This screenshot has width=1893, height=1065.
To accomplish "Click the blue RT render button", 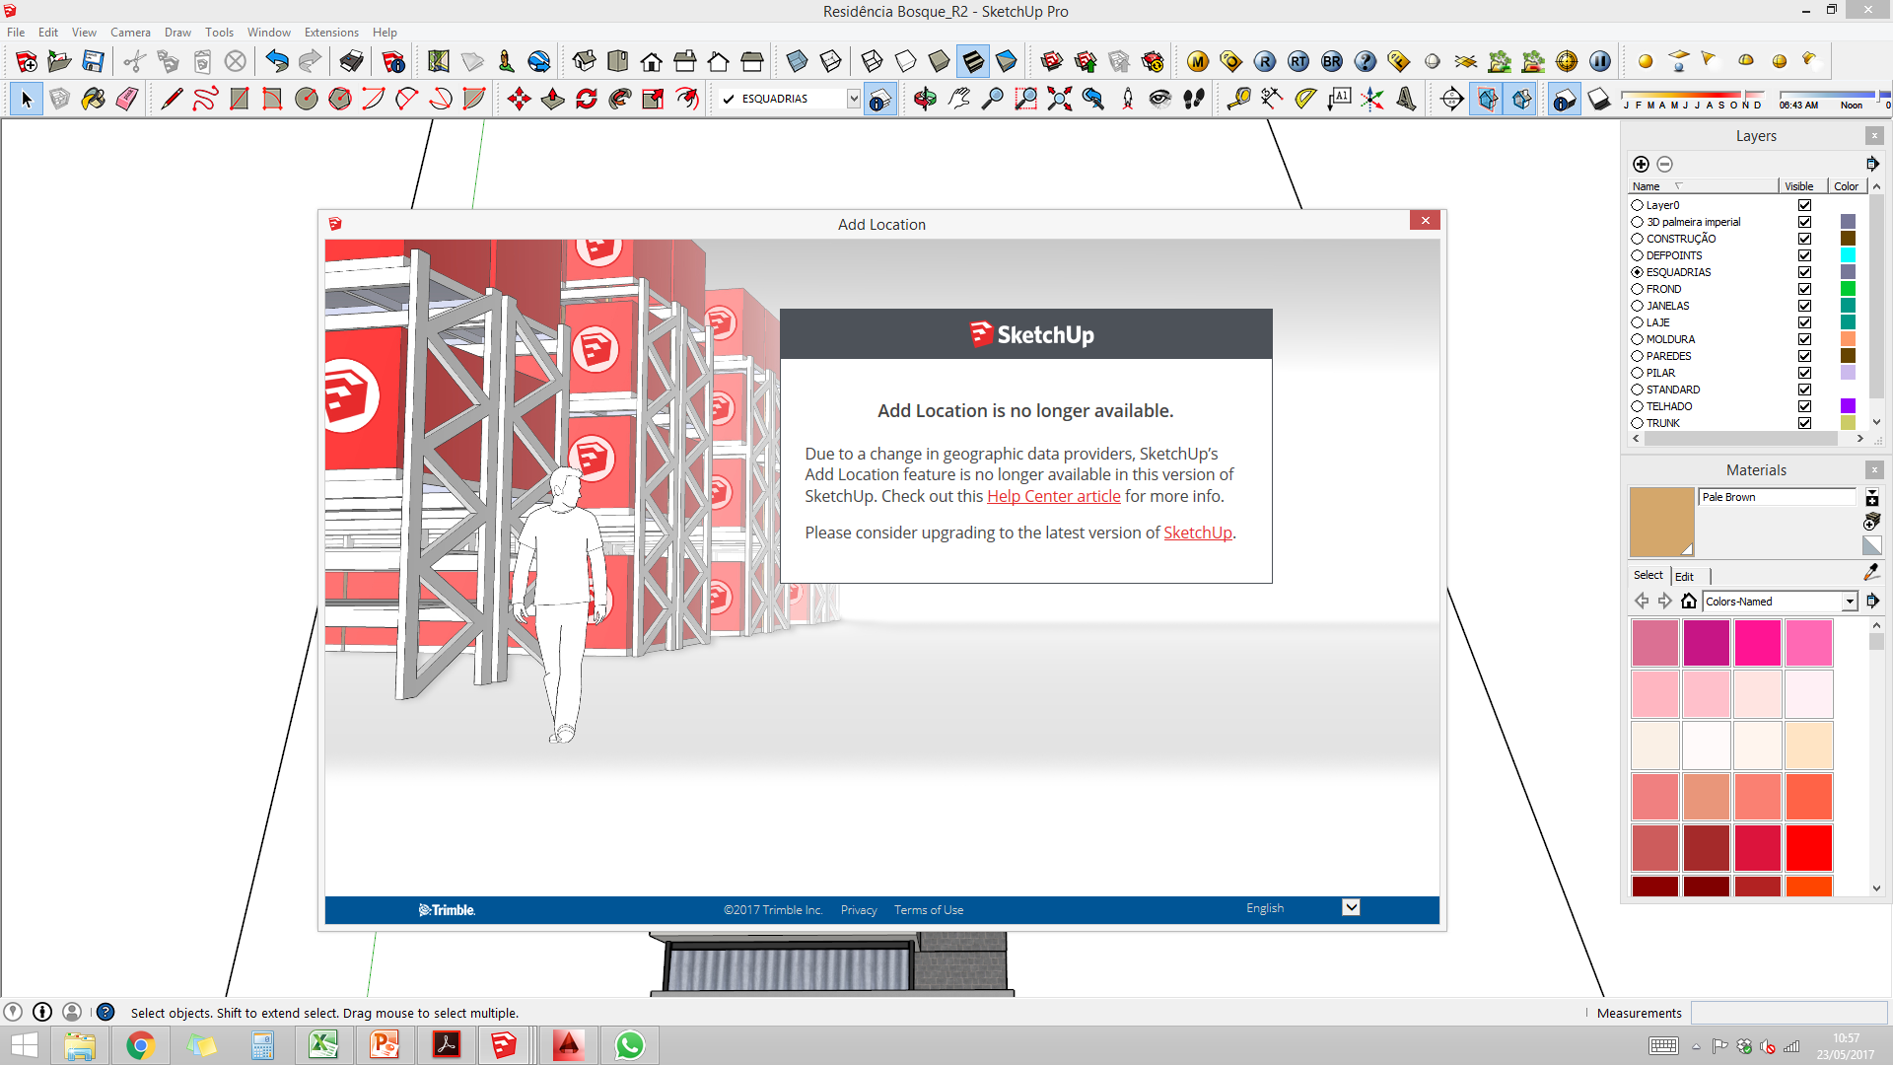I will tap(1298, 61).
